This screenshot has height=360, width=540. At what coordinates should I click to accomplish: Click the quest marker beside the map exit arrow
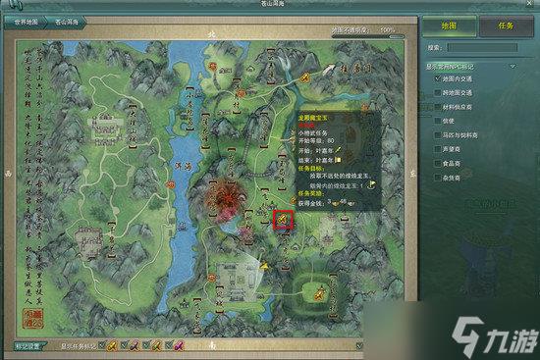pos(305,77)
